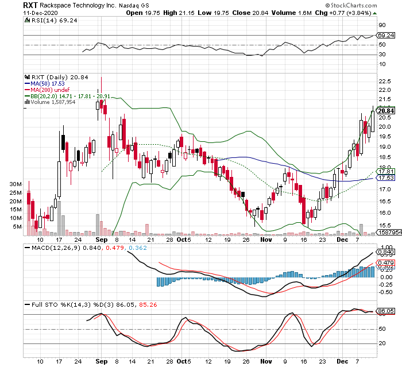Click the 0.840 MACD value tag
The height and width of the screenshot is (367, 402).
coord(385,252)
